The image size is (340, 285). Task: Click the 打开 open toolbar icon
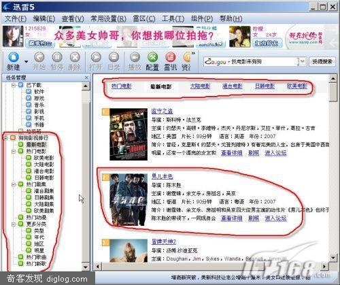pyautogui.click(x=96, y=57)
